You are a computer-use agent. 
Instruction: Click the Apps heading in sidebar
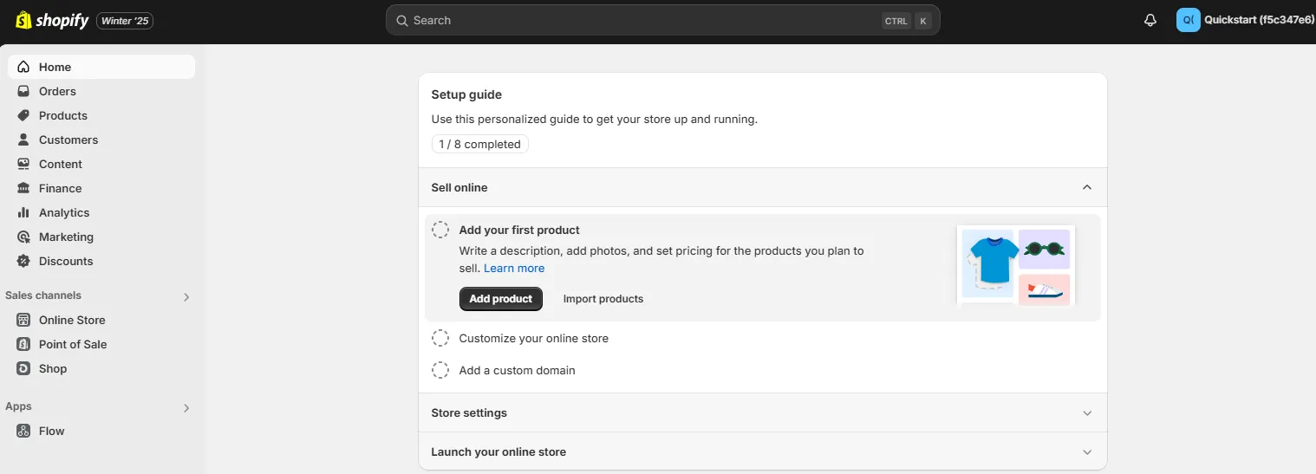pos(18,406)
